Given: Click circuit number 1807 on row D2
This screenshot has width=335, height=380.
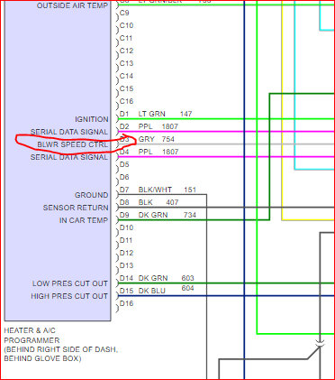Looking at the screenshot, I should click(170, 126).
